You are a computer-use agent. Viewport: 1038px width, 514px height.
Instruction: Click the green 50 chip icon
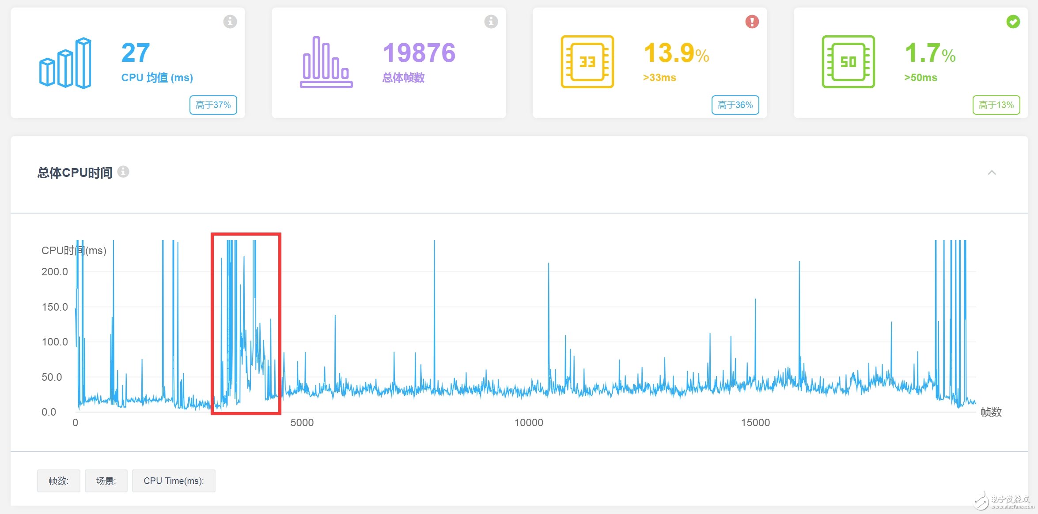tap(848, 62)
